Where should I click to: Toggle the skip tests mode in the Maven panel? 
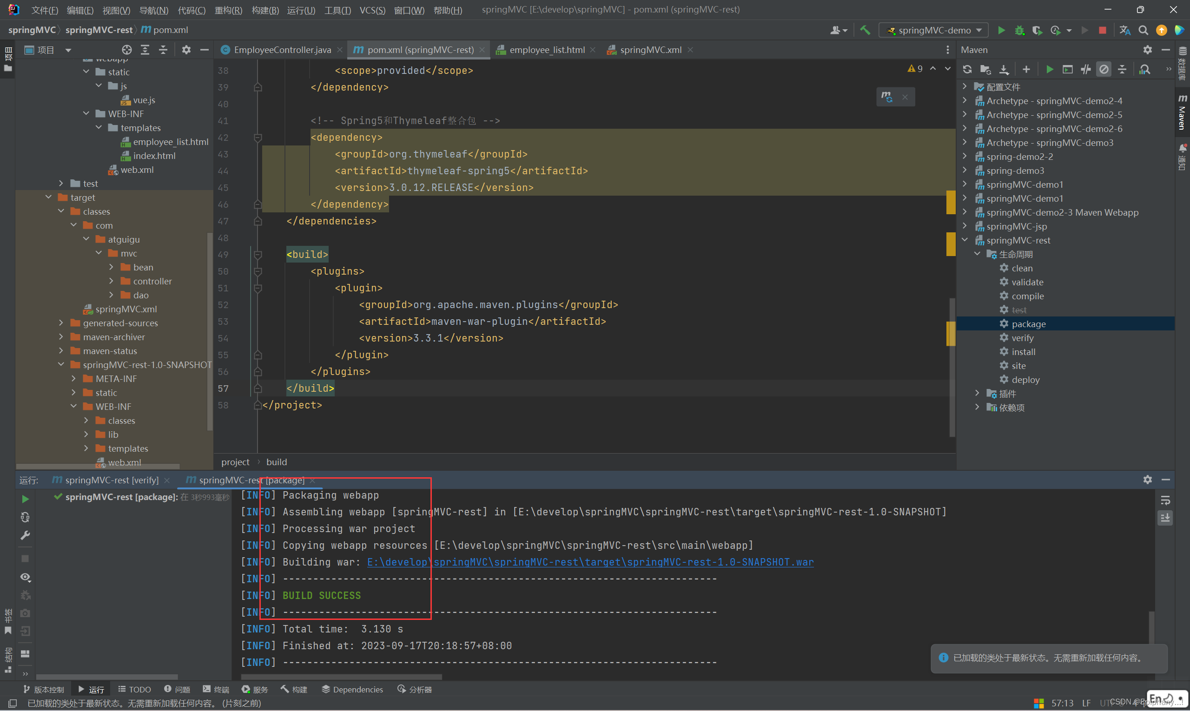(1104, 69)
